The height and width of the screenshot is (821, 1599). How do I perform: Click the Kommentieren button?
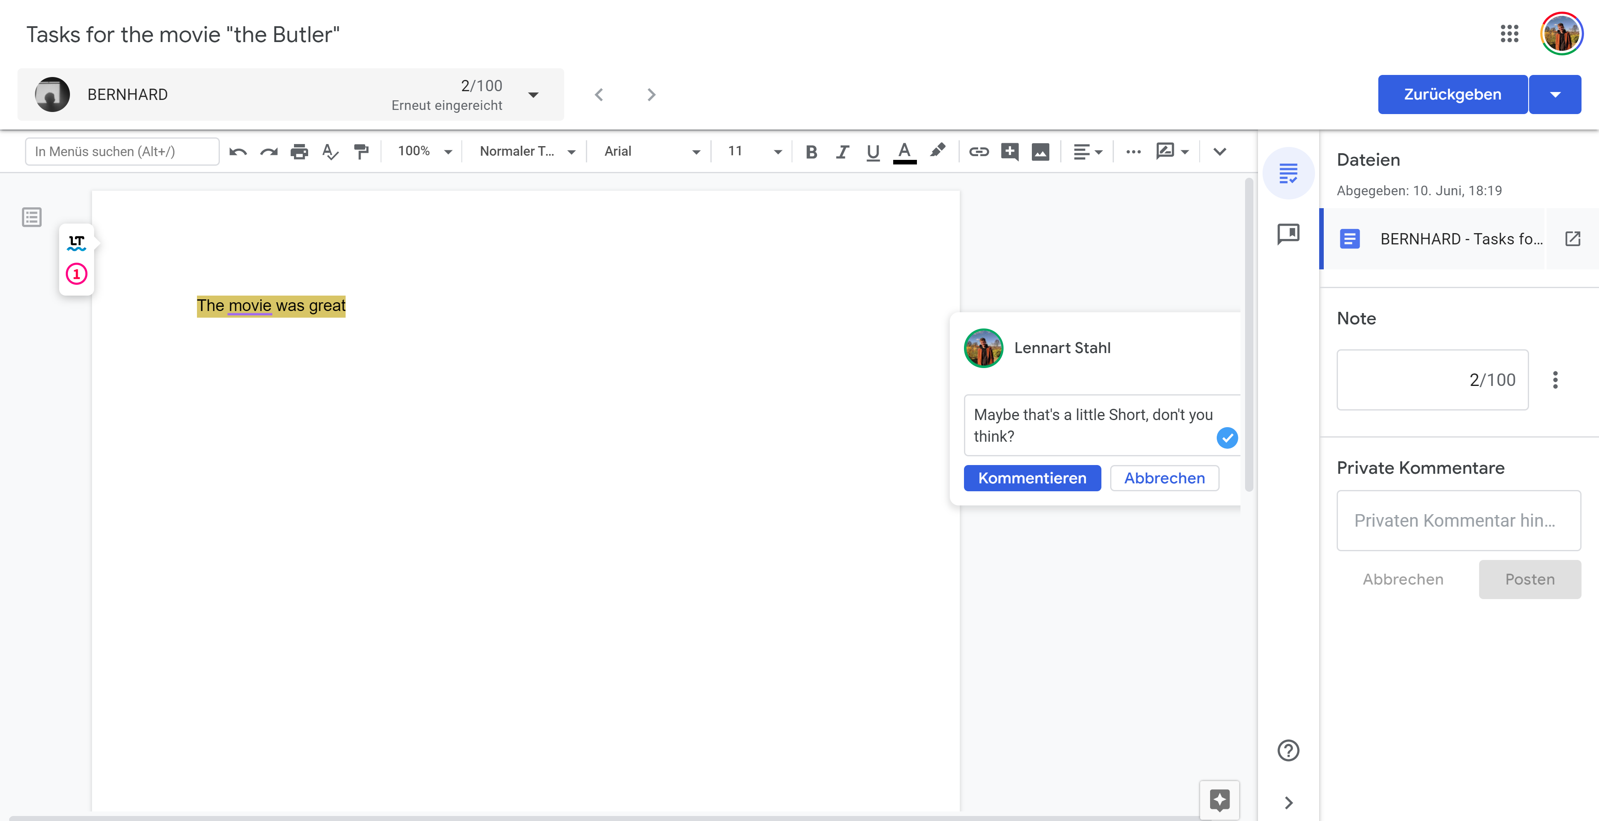[1032, 478]
